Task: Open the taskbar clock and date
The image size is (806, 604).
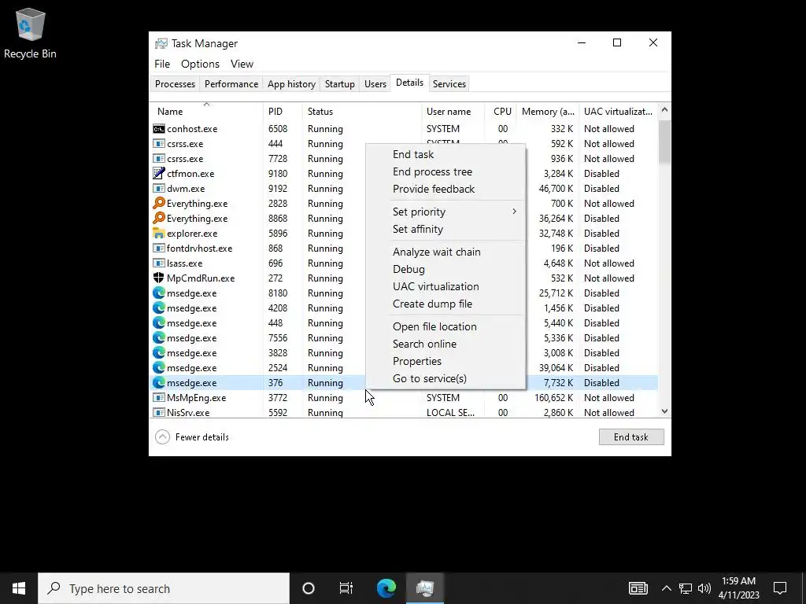Action: (738, 588)
